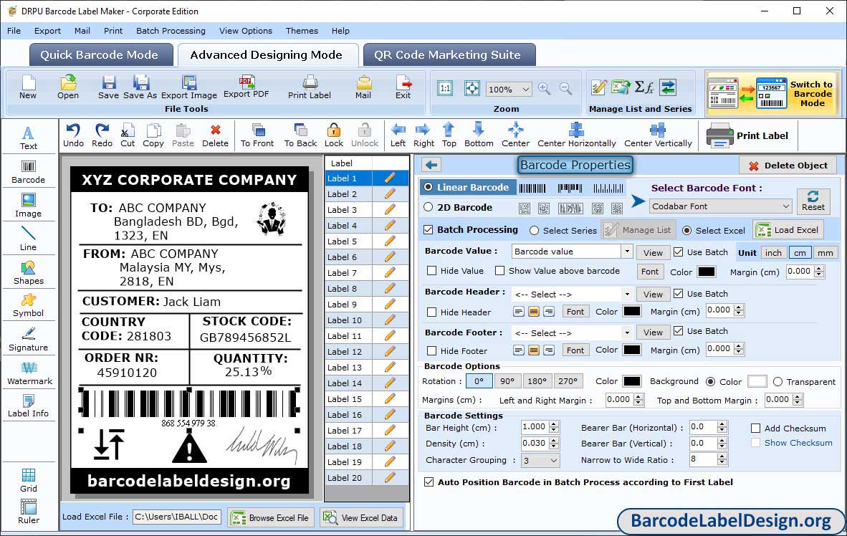This screenshot has height=536, width=847.
Task: Enable Show Value above barcode
Action: click(499, 271)
